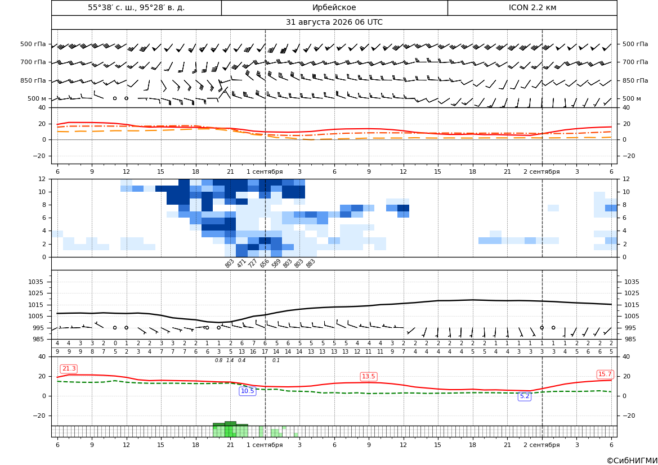The width and height of the screenshot is (658, 465).
Task: Click the coordinates header cell 55°38′ с. ш.
Action: point(136,7)
